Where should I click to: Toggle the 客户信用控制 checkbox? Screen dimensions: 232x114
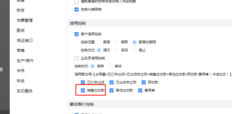tap(77, 34)
